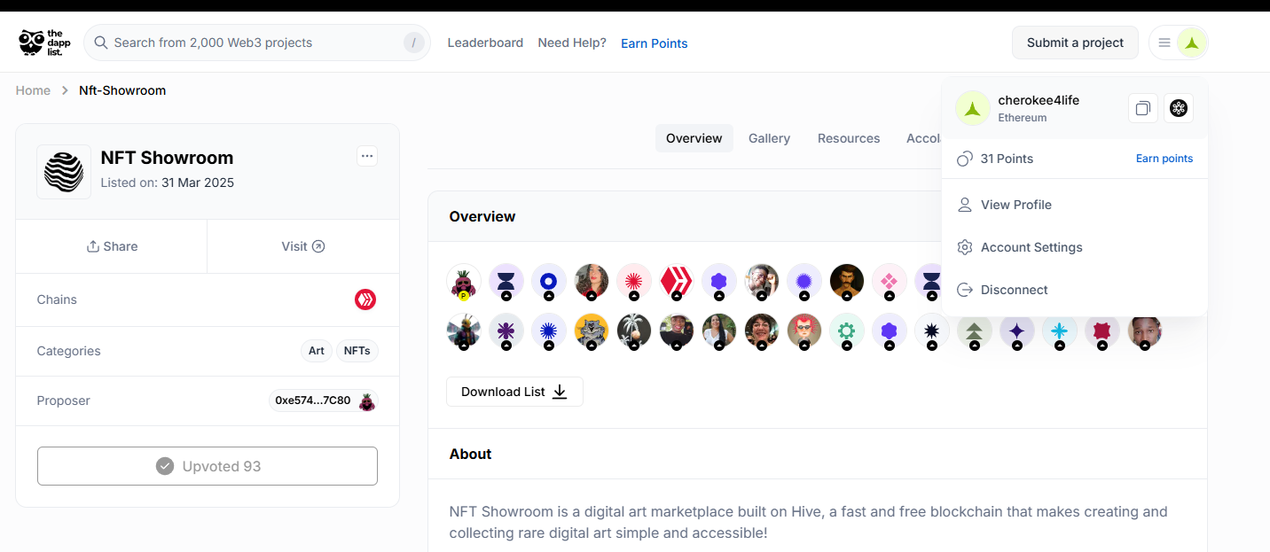Click the About section heading

470,454
